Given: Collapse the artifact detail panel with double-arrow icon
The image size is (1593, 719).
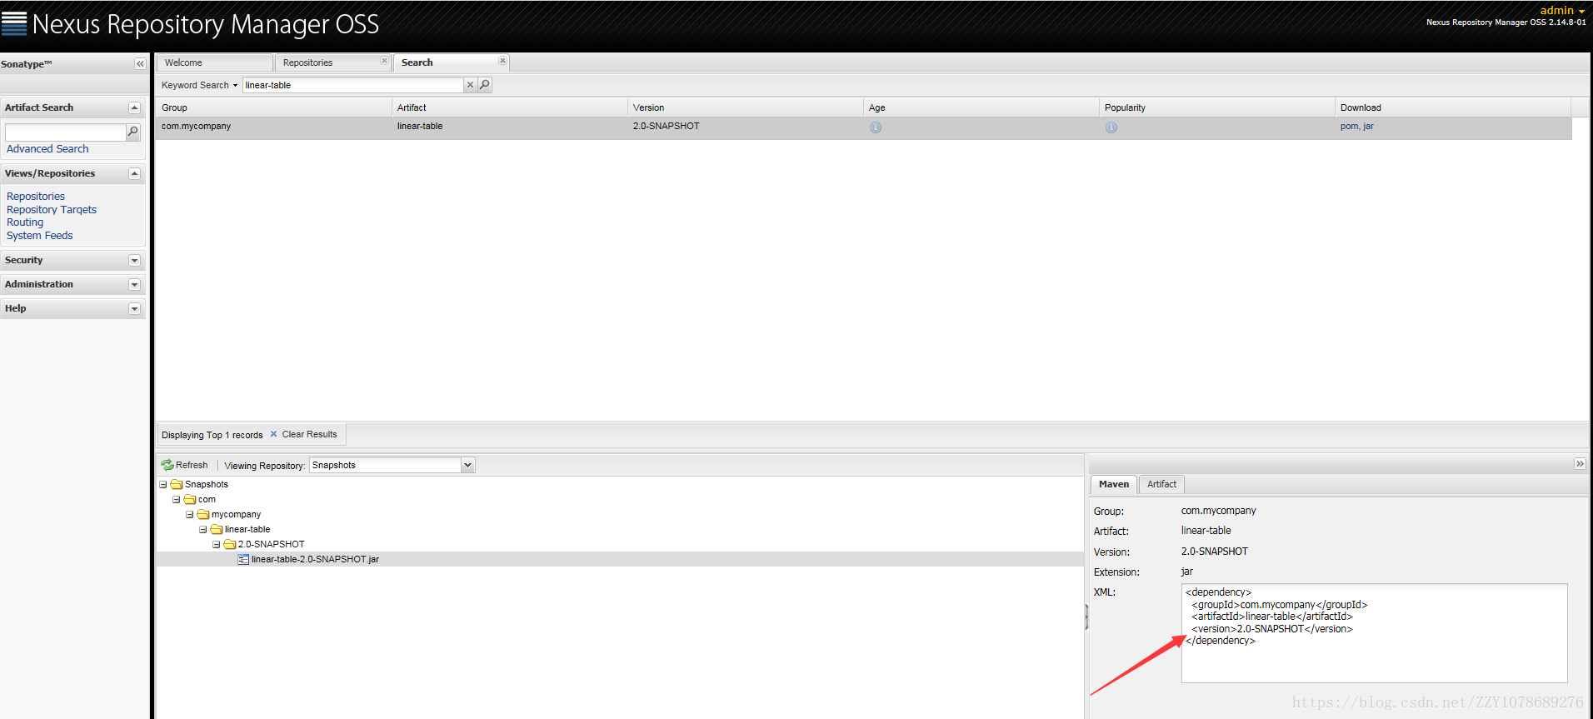Looking at the screenshot, I should pyautogui.click(x=1580, y=464).
